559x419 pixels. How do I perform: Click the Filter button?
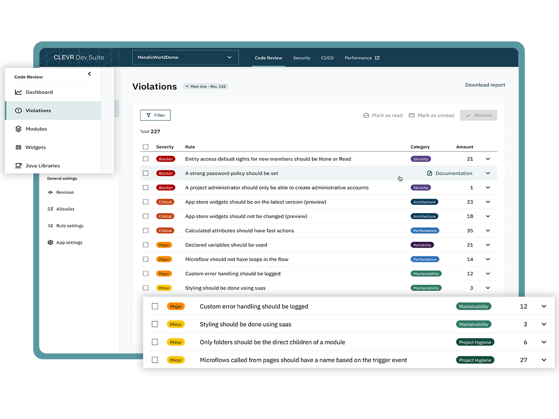coord(156,115)
